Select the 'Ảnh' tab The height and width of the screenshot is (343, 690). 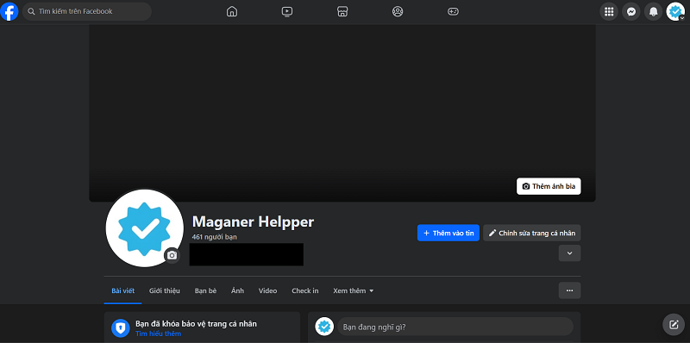(238, 290)
